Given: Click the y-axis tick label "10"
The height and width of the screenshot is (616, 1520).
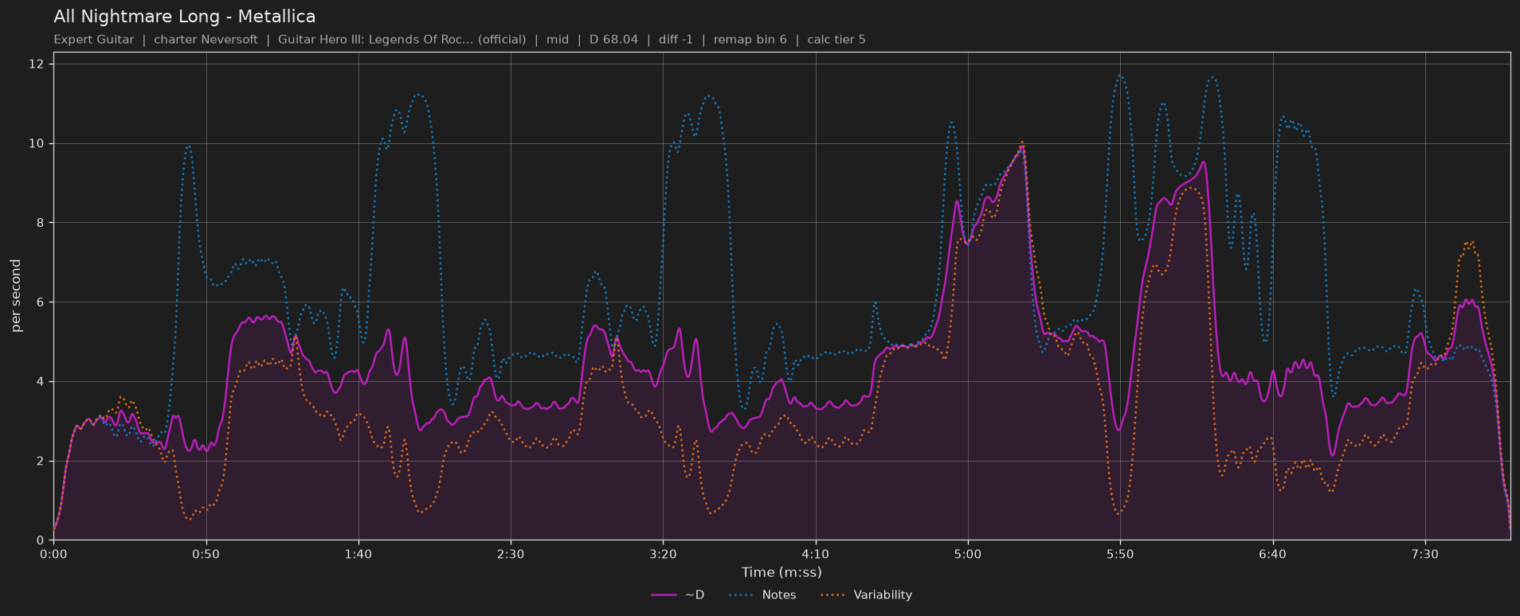Looking at the screenshot, I should (36, 144).
